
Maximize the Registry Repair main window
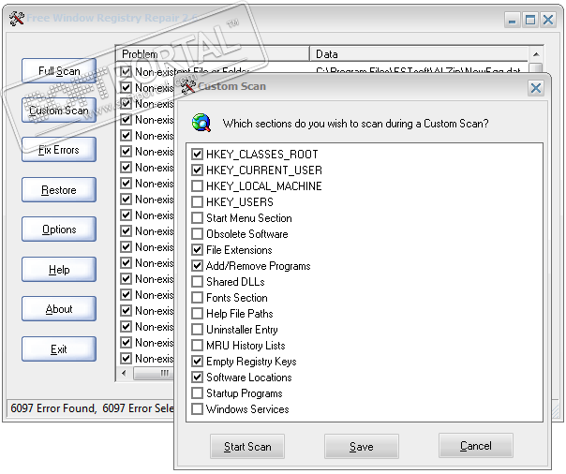pyautogui.click(x=530, y=20)
